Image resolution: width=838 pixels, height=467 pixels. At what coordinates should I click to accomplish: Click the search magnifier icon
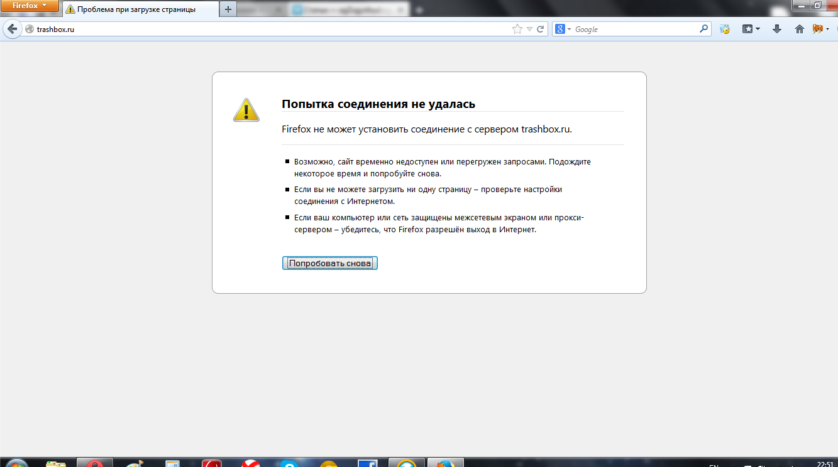704,29
